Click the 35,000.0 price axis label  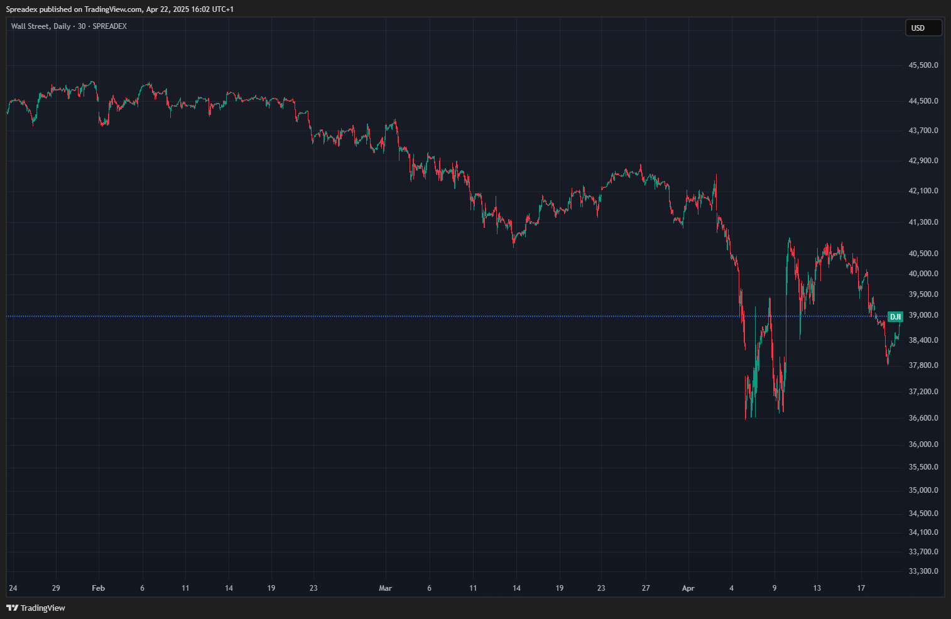[923, 490]
